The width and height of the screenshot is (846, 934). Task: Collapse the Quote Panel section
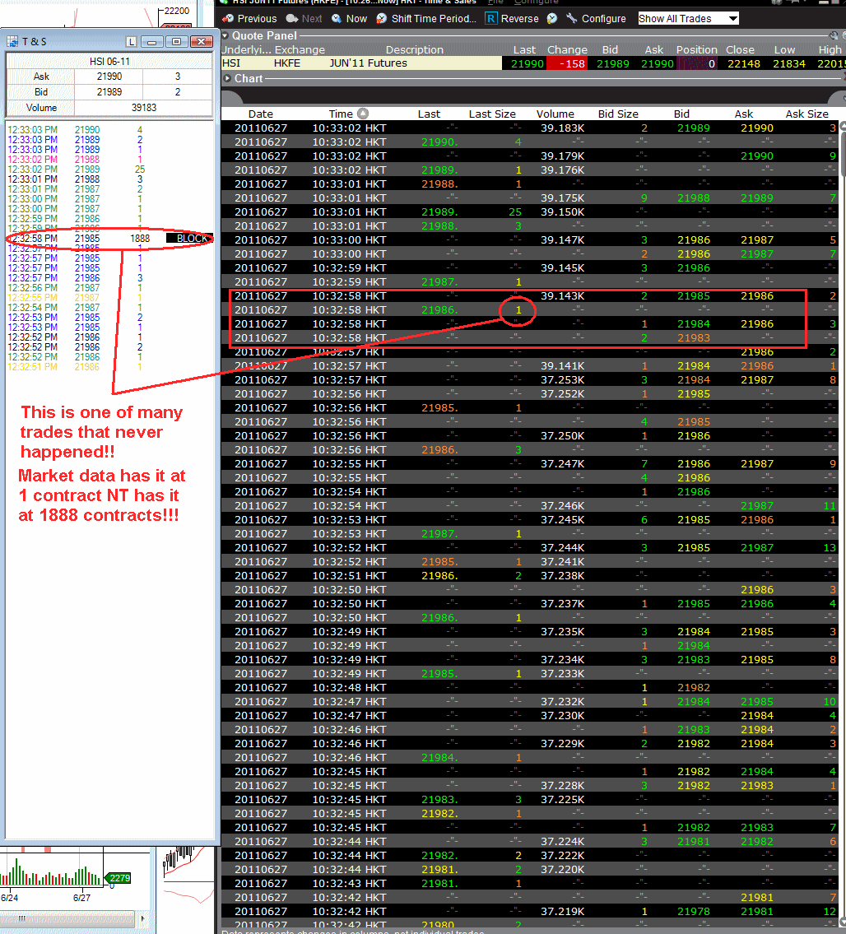pos(225,35)
